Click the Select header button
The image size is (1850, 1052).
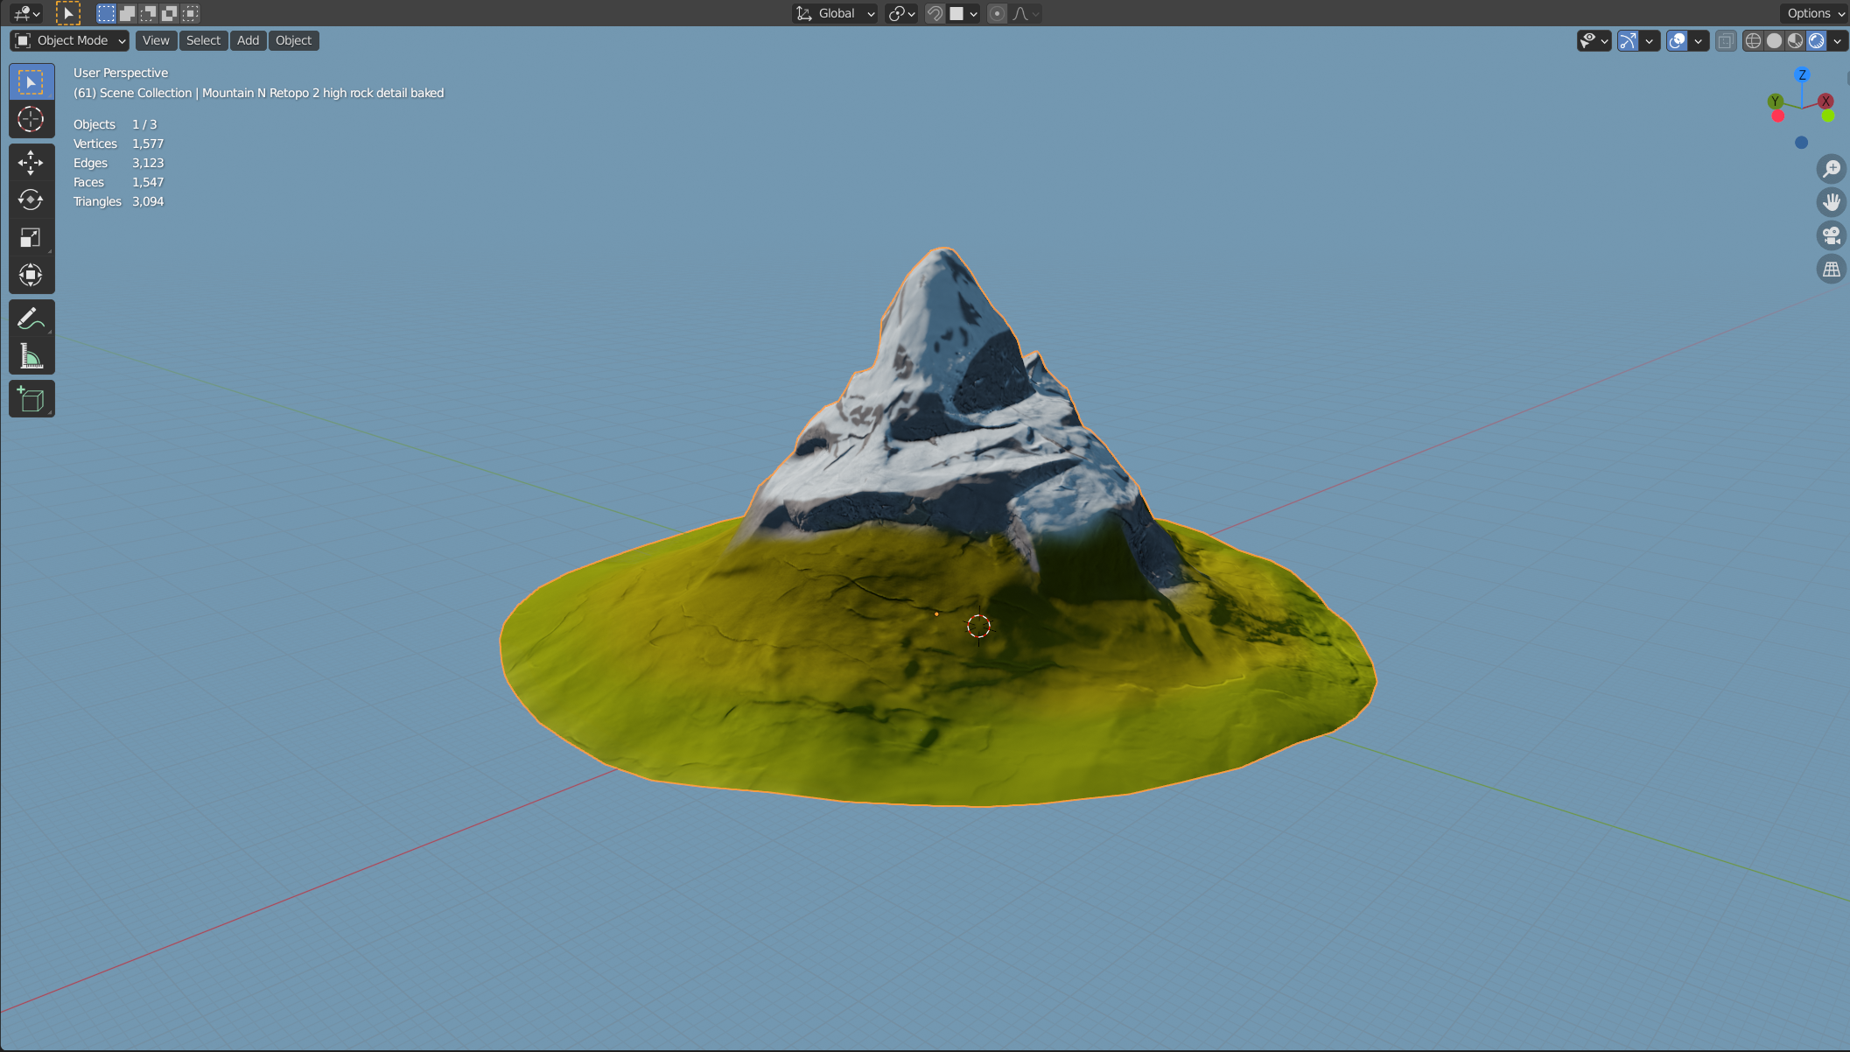pos(203,40)
